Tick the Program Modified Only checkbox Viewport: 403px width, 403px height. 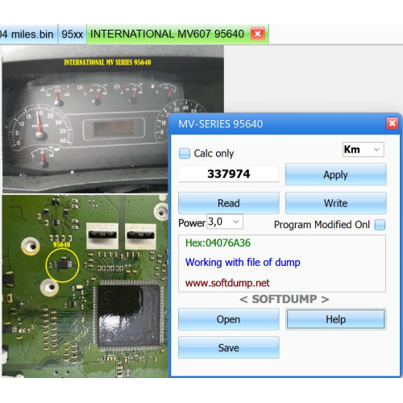pyautogui.click(x=380, y=225)
